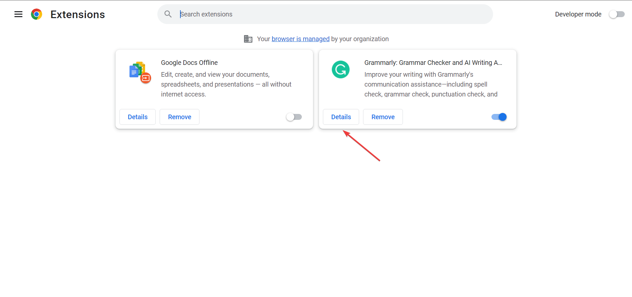This screenshot has width=632, height=297.
Task: Open the hamburger main menu
Action: click(18, 14)
